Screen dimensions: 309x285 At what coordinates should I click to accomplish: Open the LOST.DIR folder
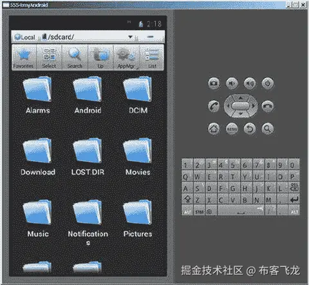click(x=88, y=157)
